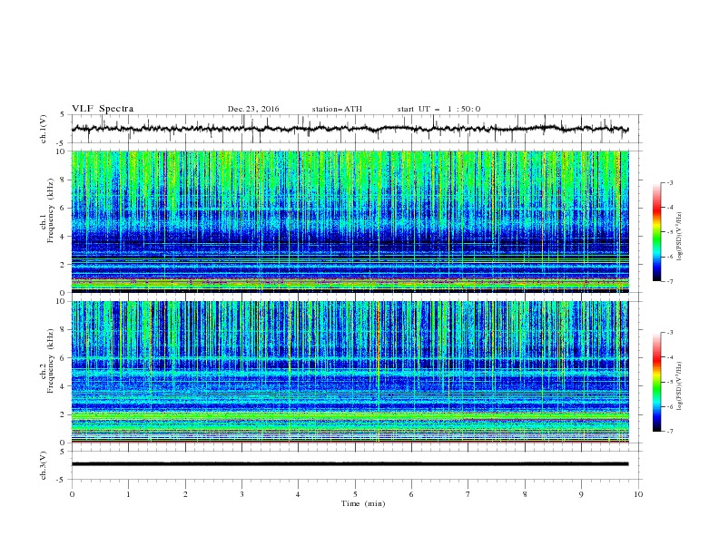
Task: Click the "6" frequency tick of ch.2
Action: (64, 358)
